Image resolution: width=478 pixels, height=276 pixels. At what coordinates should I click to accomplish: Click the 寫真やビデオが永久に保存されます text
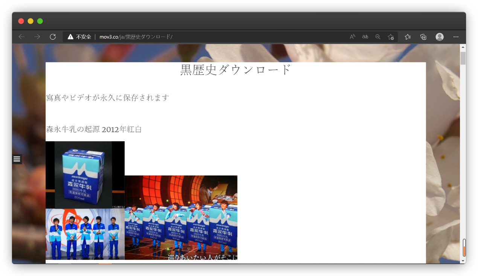point(108,98)
